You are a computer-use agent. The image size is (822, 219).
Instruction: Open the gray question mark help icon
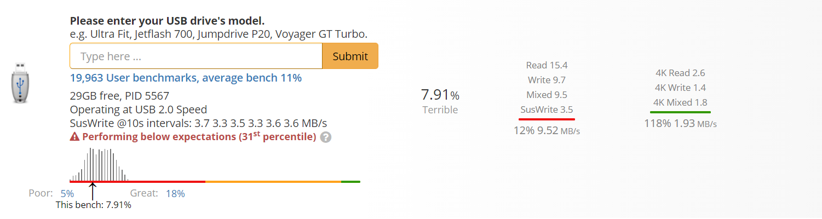click(326, 137)
